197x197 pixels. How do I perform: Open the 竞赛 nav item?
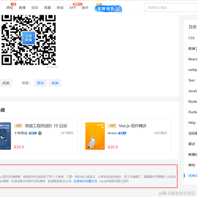pyautogui.click(x=47, y=8)
